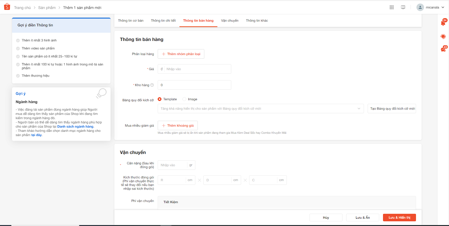Open the apps grid icon
Image resolution: width=449 pixels, height=226 pixels.
click(x=392, y=7)
